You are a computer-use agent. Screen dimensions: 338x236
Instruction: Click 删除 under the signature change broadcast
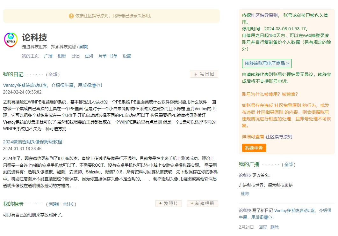(x=245, y=194)
